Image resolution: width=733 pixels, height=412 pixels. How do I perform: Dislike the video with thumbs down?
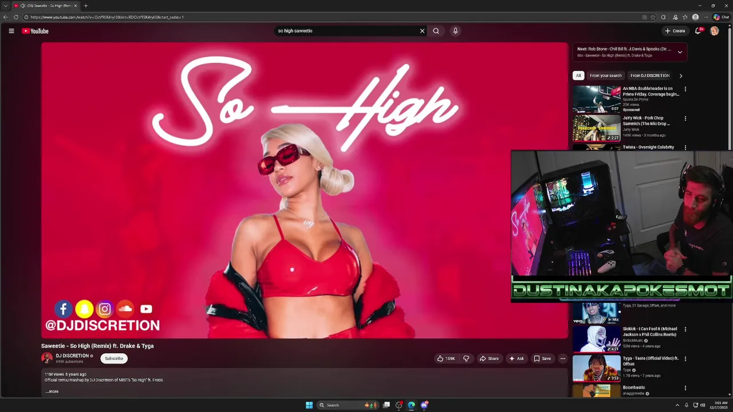(x=466, y=359)
